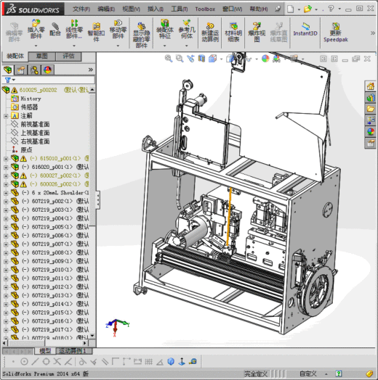Viewport: 378px width, 380px height.
Task: Toggle Show Hidden Components (显示隐藏的零部件)
Action: [141, 35]
